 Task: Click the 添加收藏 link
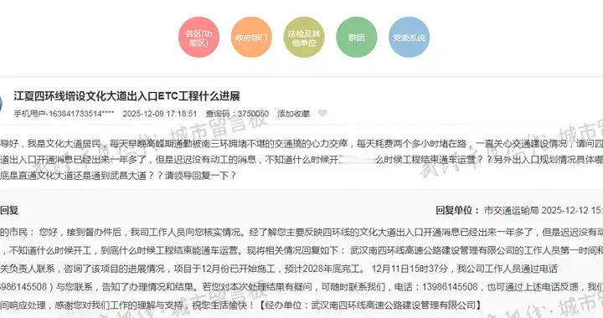pyautogui.click(x=293, y=114)
